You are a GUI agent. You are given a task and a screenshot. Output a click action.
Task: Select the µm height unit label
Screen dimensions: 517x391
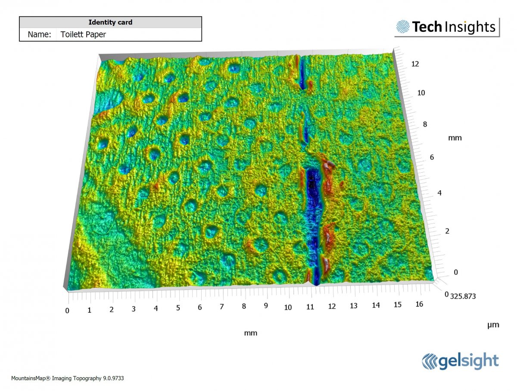(493, 325)
